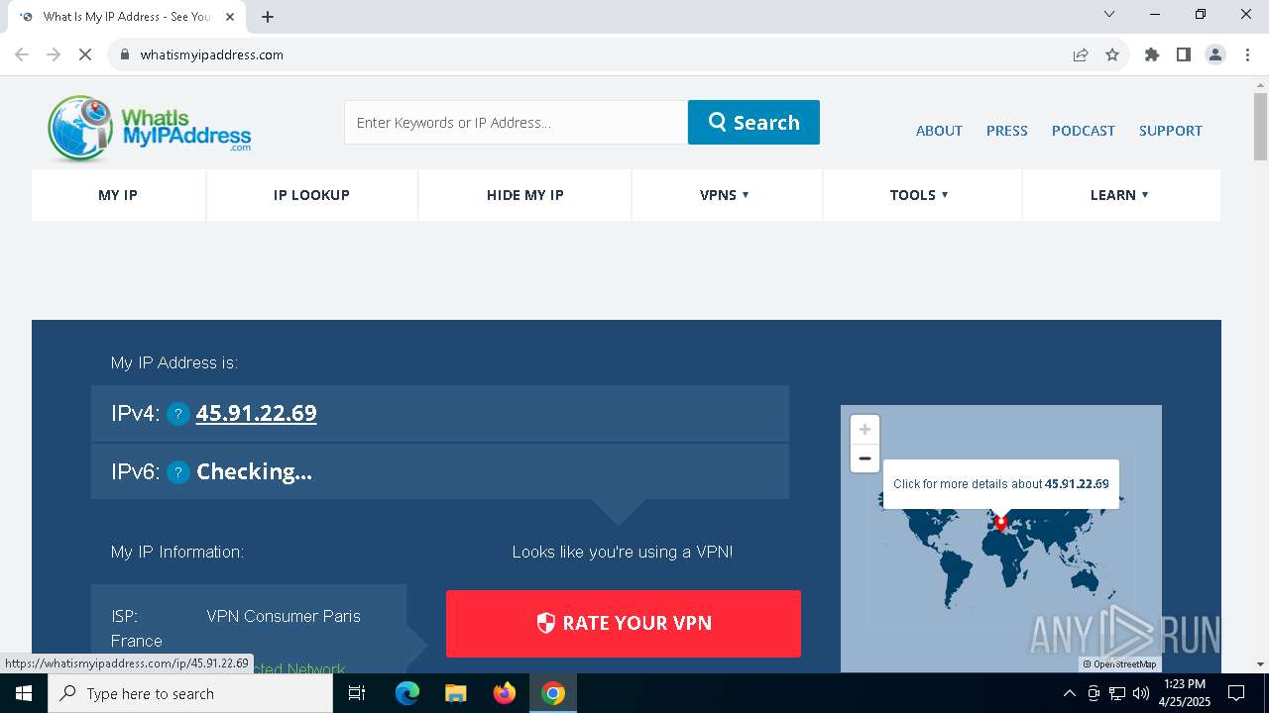Click the scrollbar down arrow
1269x713 pixels.
click(x=1260, y=663)
